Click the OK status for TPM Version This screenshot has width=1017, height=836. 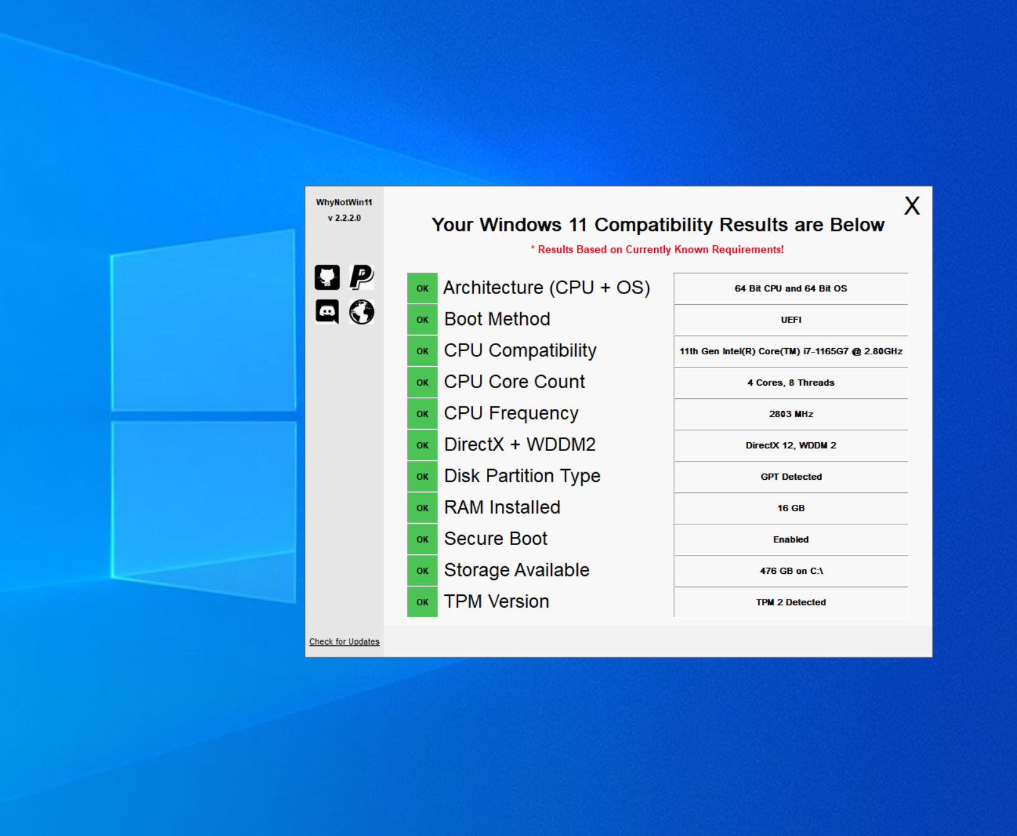422,602
